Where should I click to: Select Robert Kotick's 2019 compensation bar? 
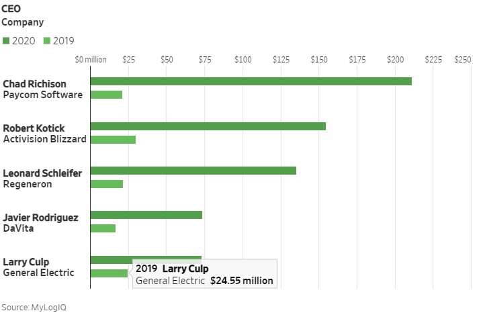pyautogui.click(x=113, y=140)
